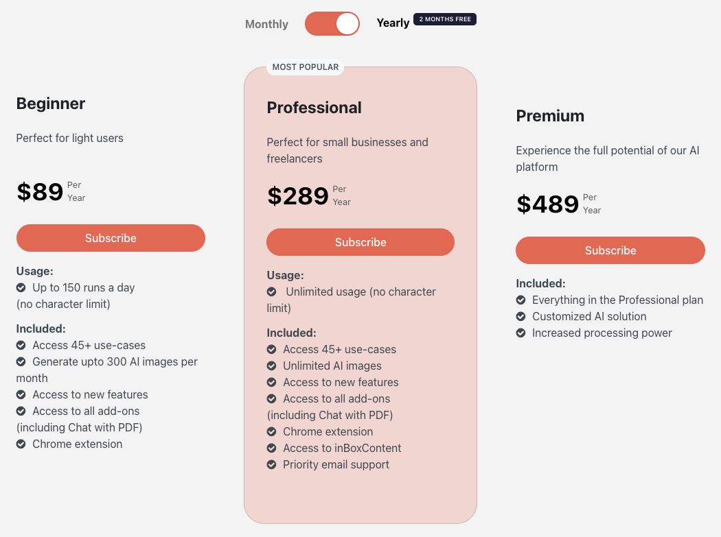The width and height of the screenshot is (721, 537).
Task: Click checkmark beside Increased processing power
Action: pos(521,333)
